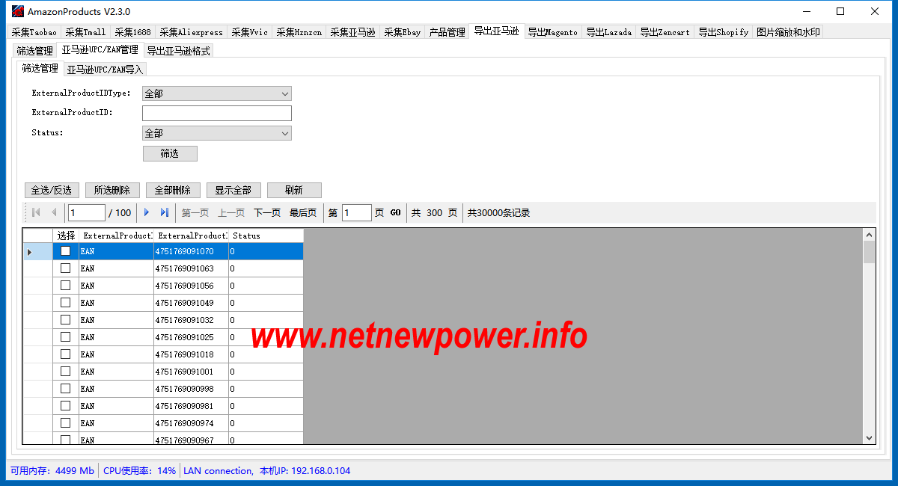Click the CPU使用率 14% status entry
The width and height of the screenshot is (898, 486).
click(139, 471)
